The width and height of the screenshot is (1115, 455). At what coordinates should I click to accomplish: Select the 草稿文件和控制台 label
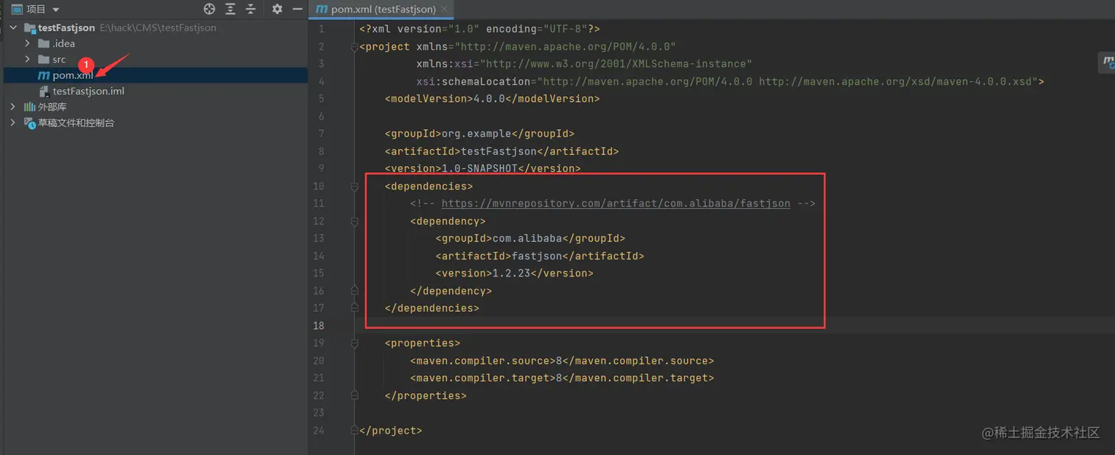[x=76, y=123]
